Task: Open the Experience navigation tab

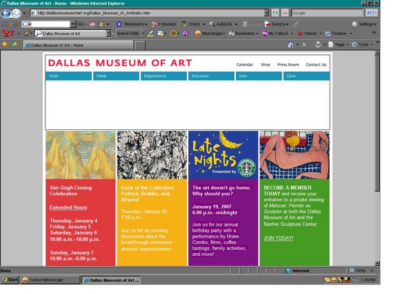Action: tap(163, 76)
